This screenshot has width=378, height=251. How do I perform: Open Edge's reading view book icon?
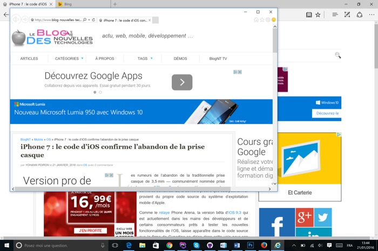tap(309, 15)
